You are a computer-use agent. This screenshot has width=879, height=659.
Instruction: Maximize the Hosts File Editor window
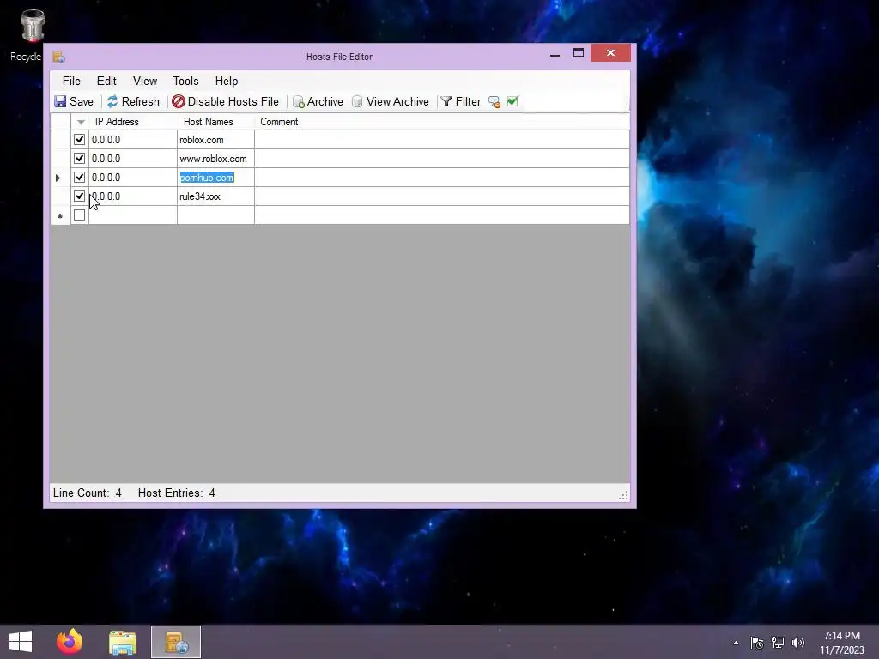point(579,53)
